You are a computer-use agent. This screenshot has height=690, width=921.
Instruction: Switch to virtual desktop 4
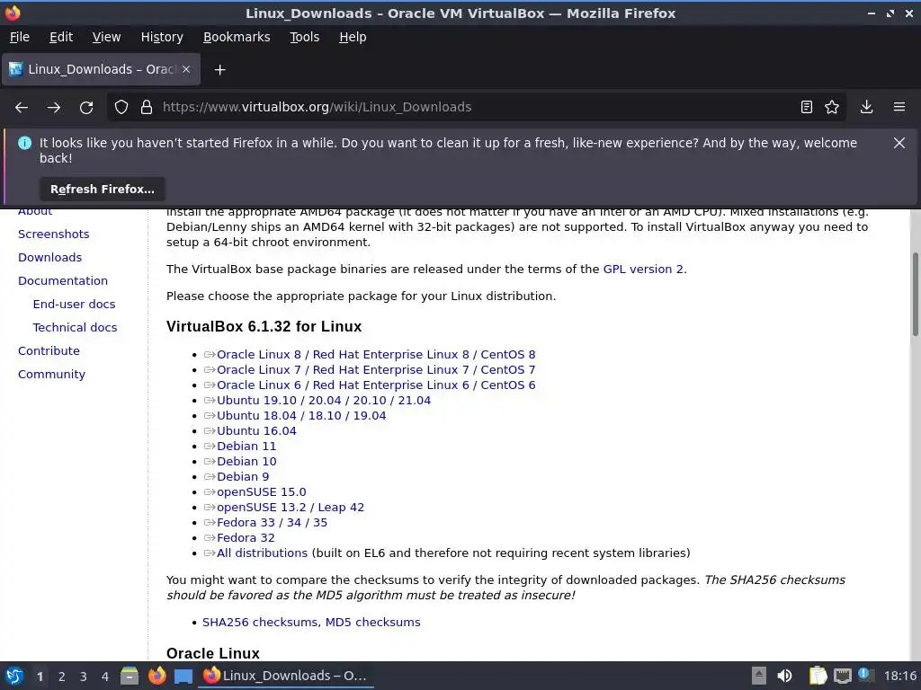(105, 677)
